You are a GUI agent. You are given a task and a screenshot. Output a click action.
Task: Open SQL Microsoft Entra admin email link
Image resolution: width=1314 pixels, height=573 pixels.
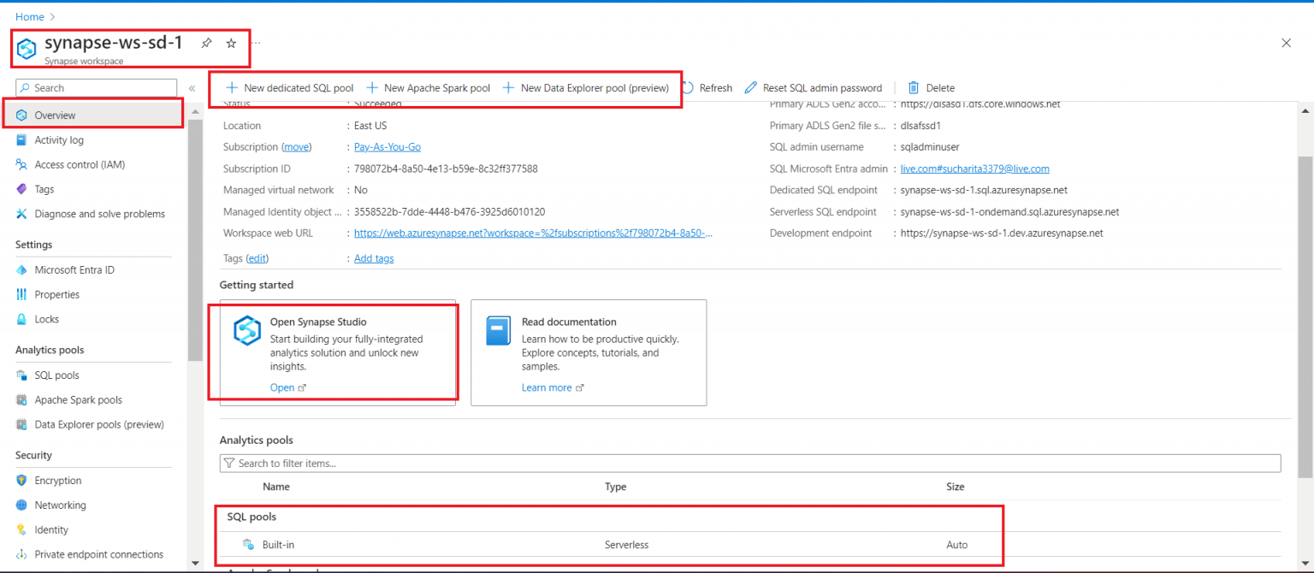tap(975, 168)
